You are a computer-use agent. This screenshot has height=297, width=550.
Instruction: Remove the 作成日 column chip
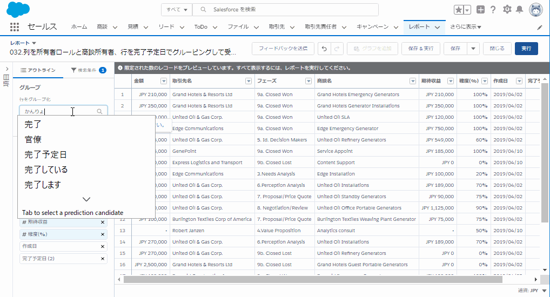pos(103,246)
